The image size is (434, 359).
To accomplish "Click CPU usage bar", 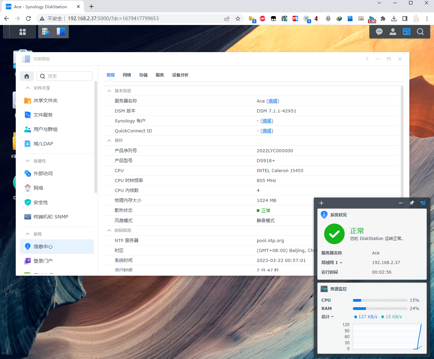I will click(380, 300).
